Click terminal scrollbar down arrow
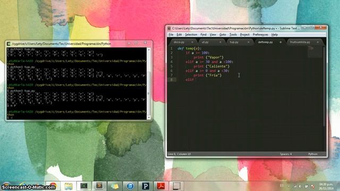 (x=149, y=118)
